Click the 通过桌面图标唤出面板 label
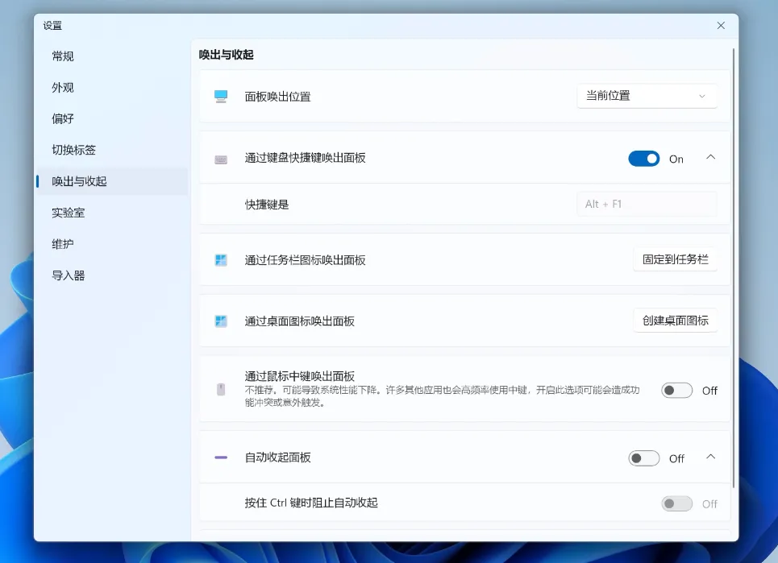Image resolution: width=778 pixels, height=563 pixels. [300, 321]
